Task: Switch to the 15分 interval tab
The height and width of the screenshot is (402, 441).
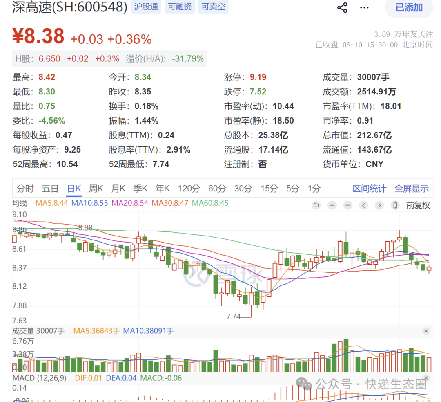Action: 269,189
